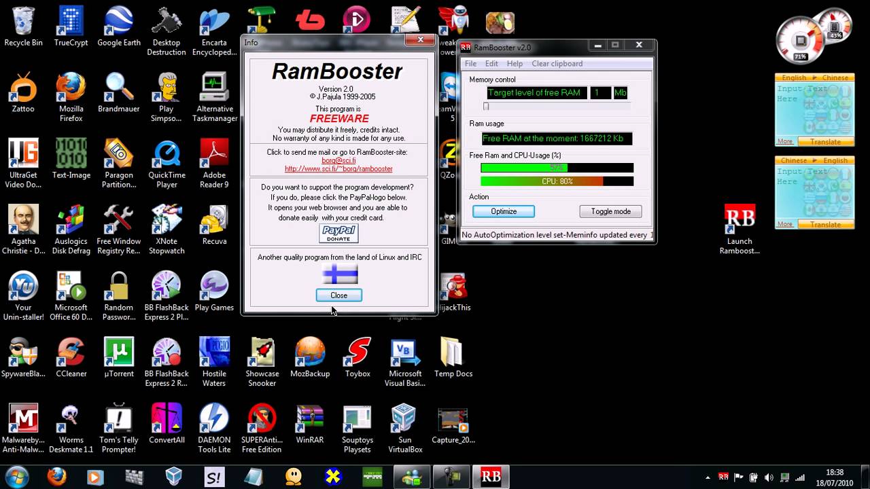Click the borg@sci.fi email link
The width and height of the screenshot is (870, 489).
point(338,161)
